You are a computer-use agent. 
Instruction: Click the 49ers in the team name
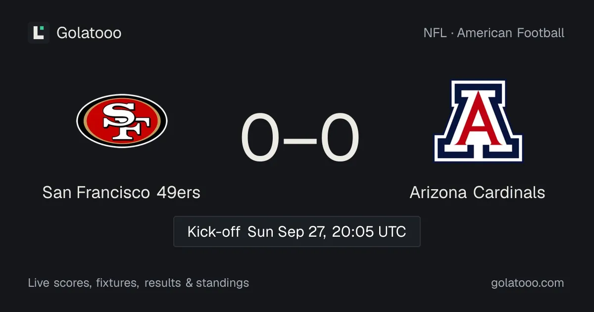point(179,192)
